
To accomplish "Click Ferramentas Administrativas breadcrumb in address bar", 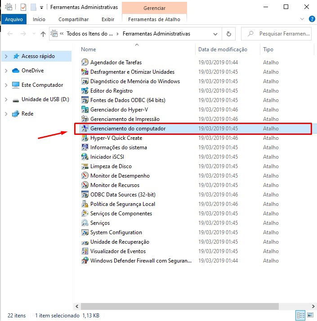I will [x=156, y=34].
